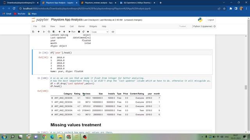Open Chrome three-dot menu

246,9
